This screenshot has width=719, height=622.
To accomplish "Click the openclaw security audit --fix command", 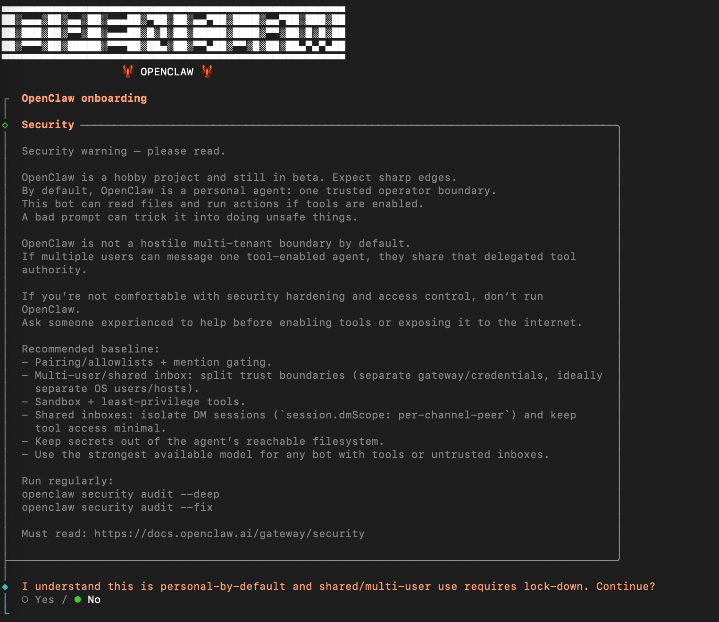I will (x=117, y=507).
